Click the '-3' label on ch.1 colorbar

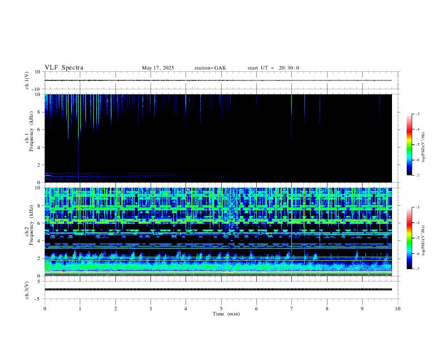pos(417,114)
